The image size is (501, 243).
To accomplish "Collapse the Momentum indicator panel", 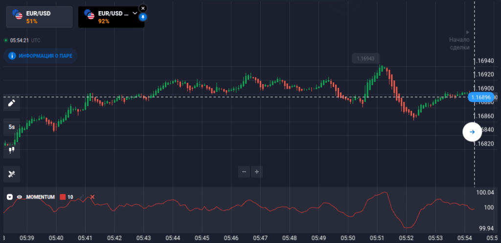I will pyautogui.click(x=10, y=197).
